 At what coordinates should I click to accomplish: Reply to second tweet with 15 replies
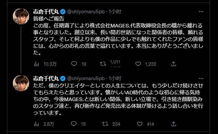(x=74, y=124)
